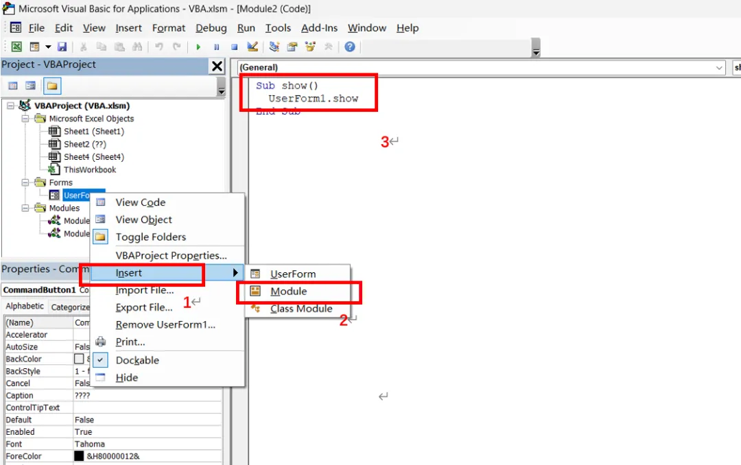Click the BackColor swatch box
This screenshot has height=465, width=741.
click(x=79, y=359)
